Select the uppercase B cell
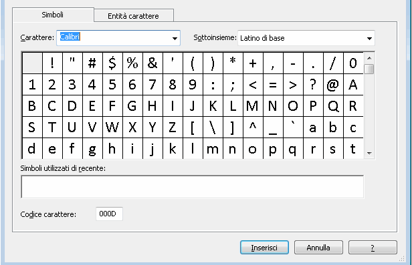Viewport: 412px width, 265px height. [x=32, y=106]
